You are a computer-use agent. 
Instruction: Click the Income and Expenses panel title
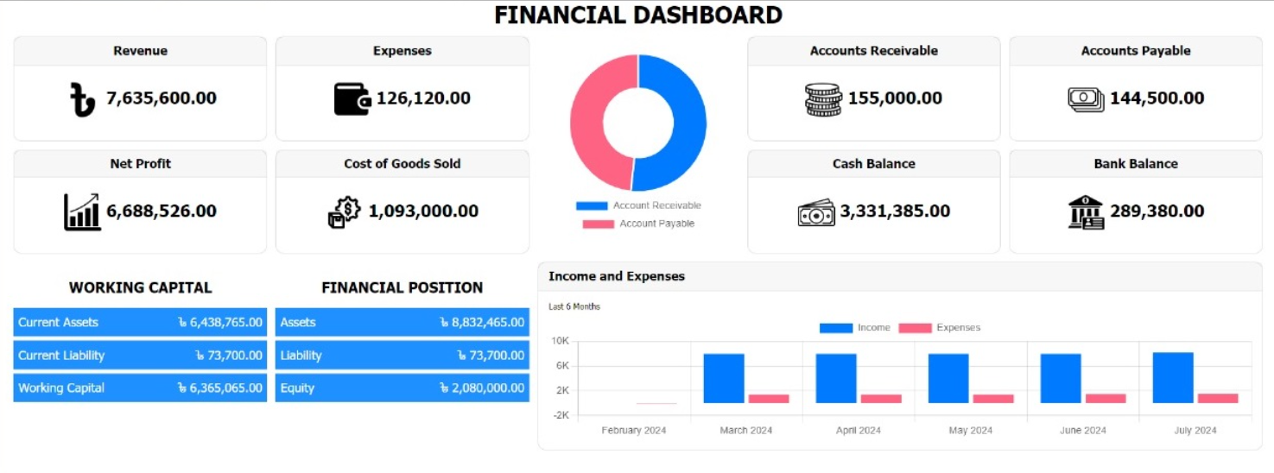tap(617, 276)
